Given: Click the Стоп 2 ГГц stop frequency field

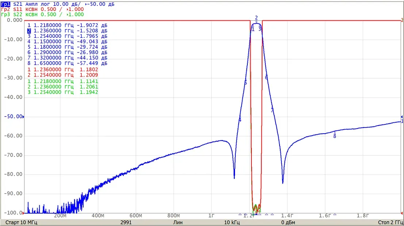Looking at the screenshot, I should click(390, 222).
